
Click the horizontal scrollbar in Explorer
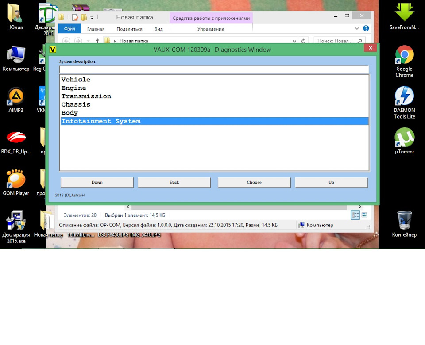238,207
